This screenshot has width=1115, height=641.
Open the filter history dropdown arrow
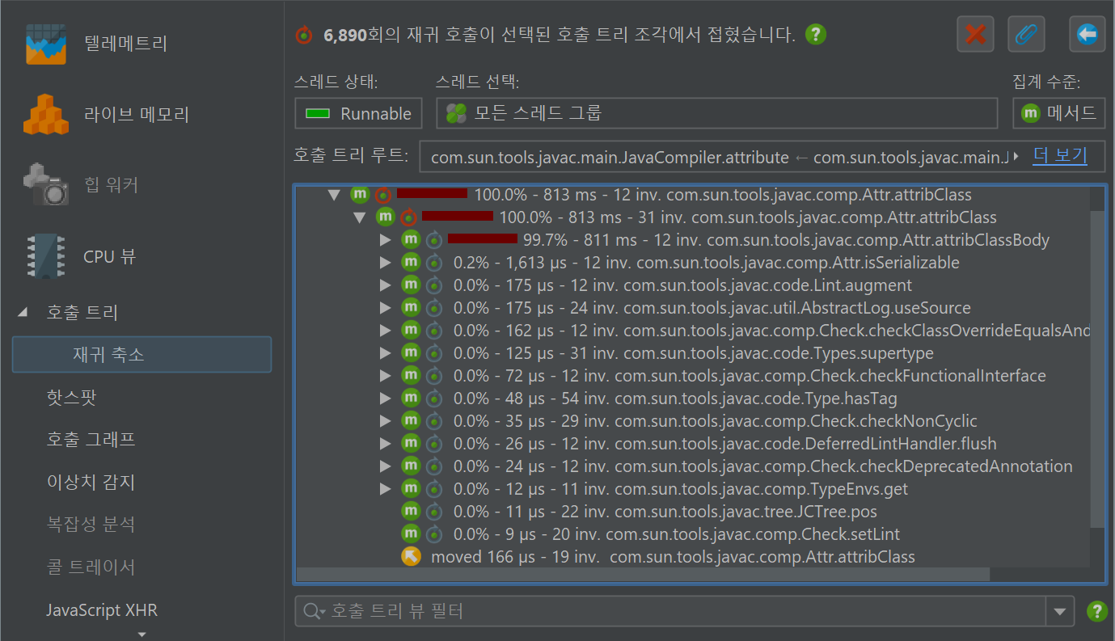click(x=1060, y=612)
